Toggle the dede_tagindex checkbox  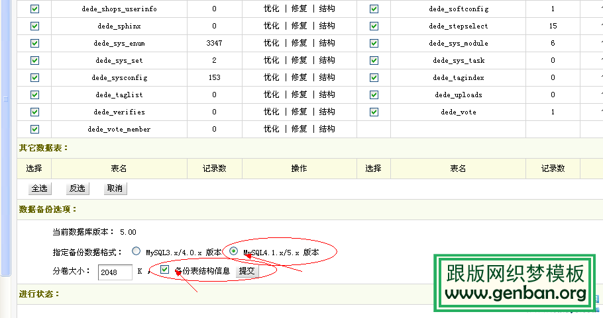point(374,78)
